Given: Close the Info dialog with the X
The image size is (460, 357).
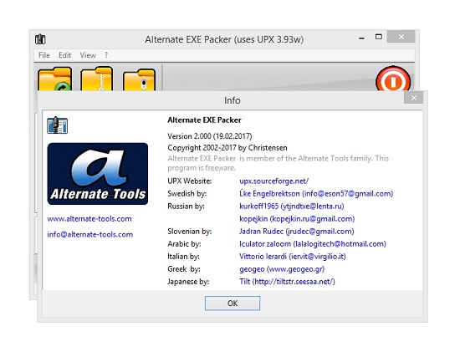Looking at the screenshot, I should pos(414,98).
